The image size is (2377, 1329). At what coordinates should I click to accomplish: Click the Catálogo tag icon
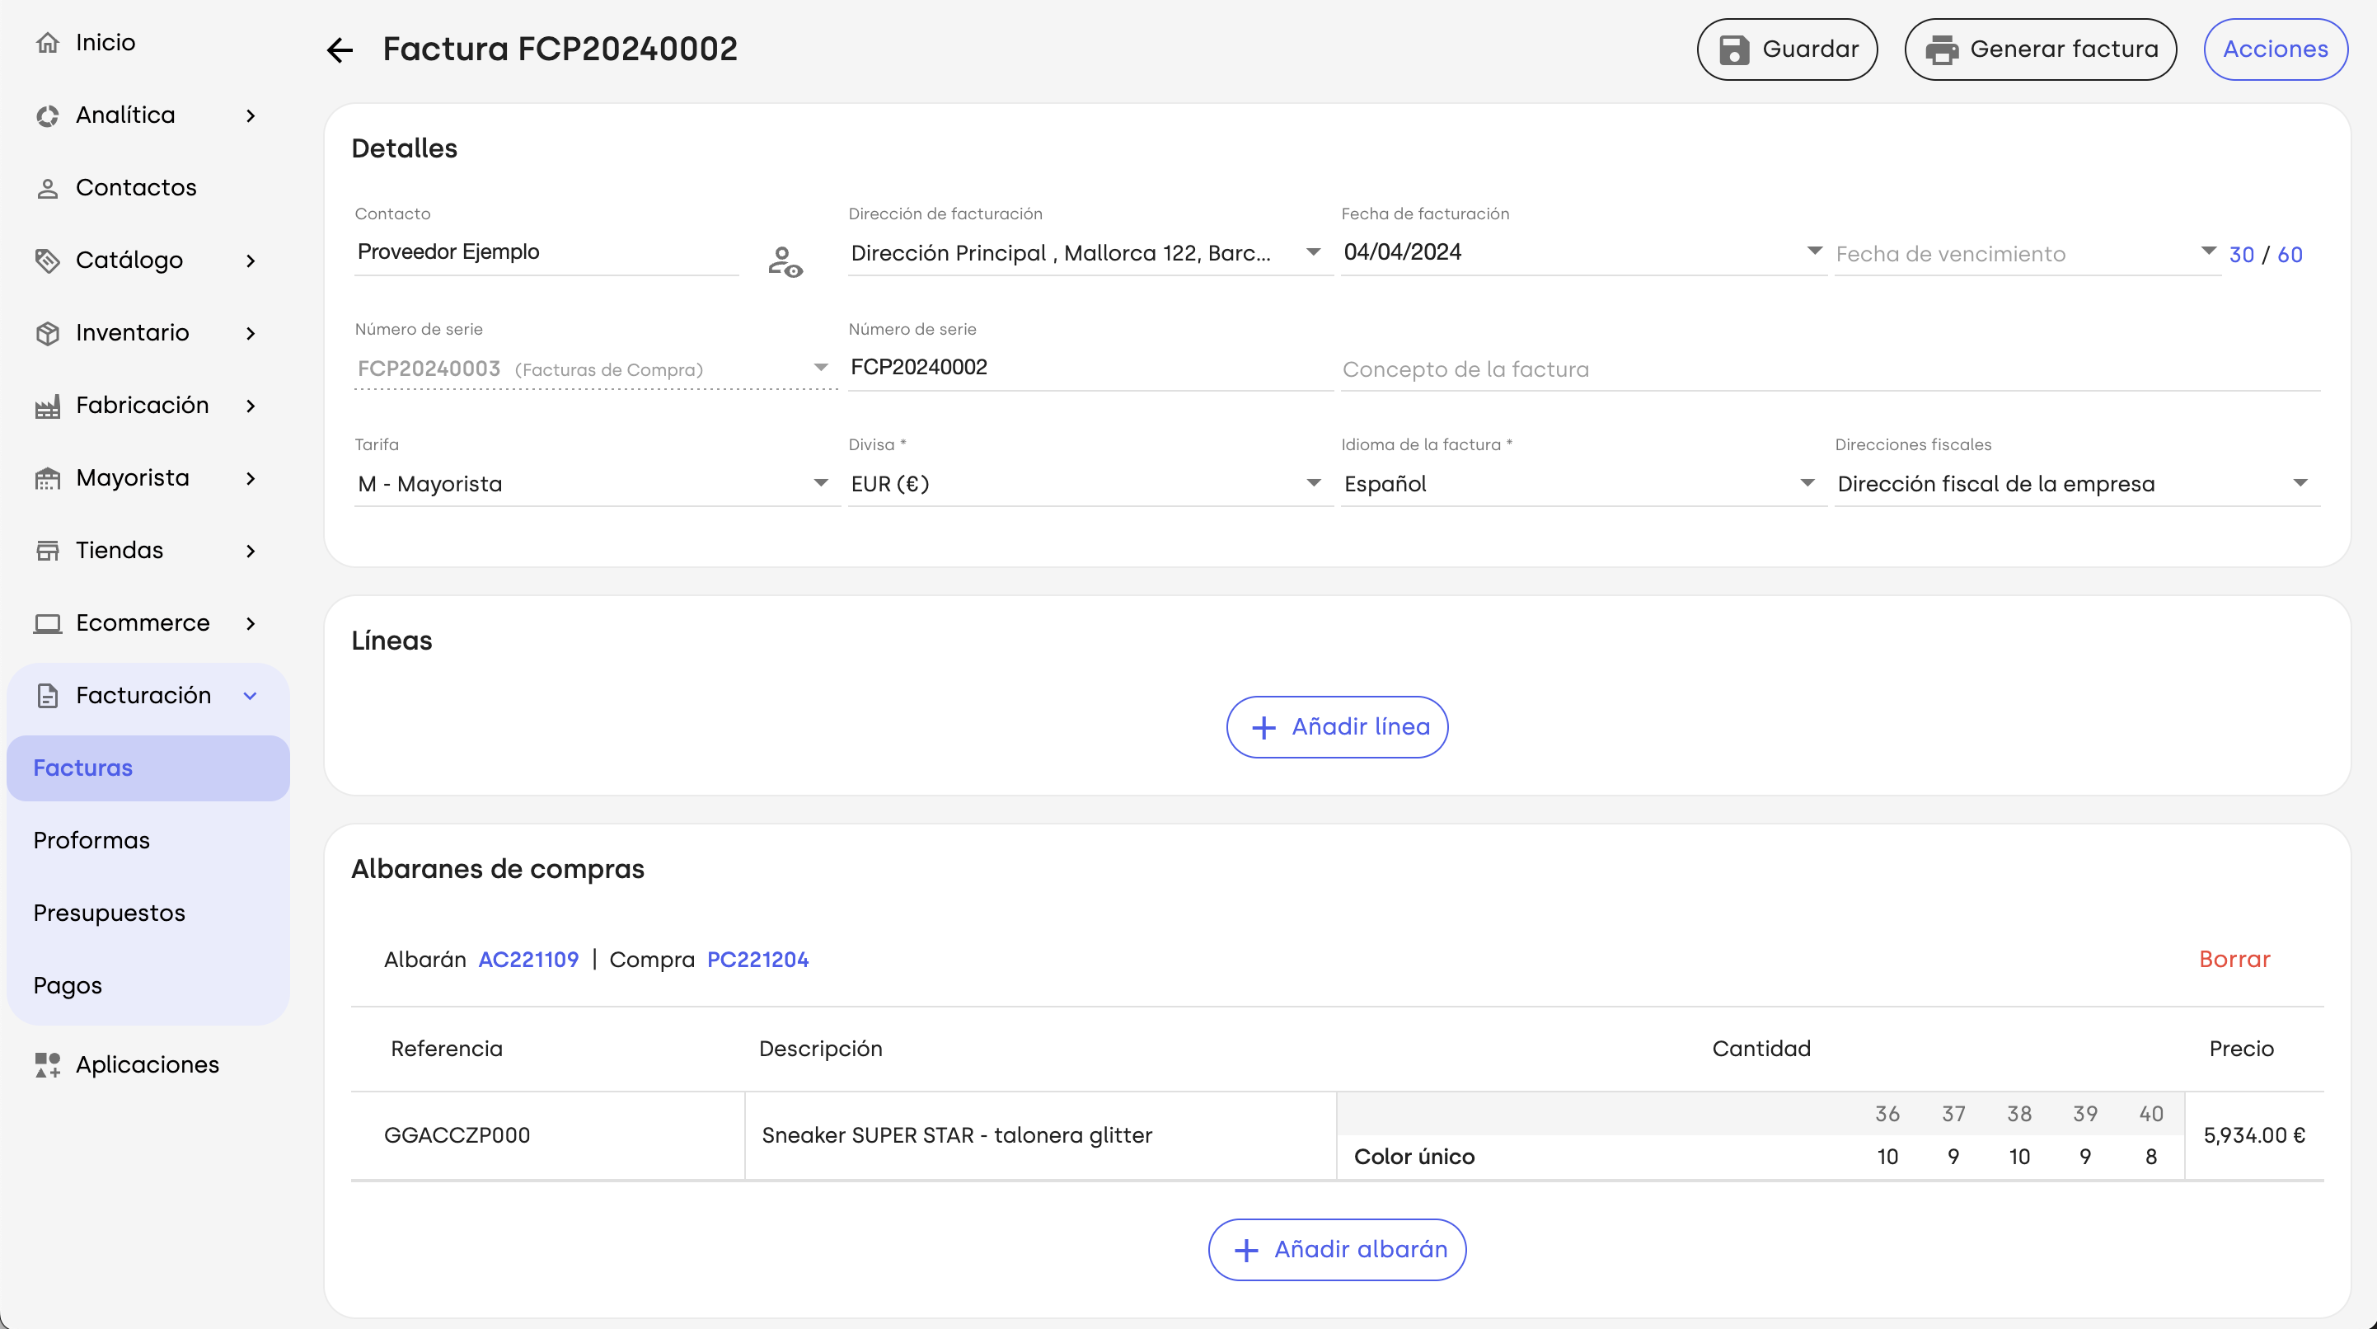pos(47,261)
